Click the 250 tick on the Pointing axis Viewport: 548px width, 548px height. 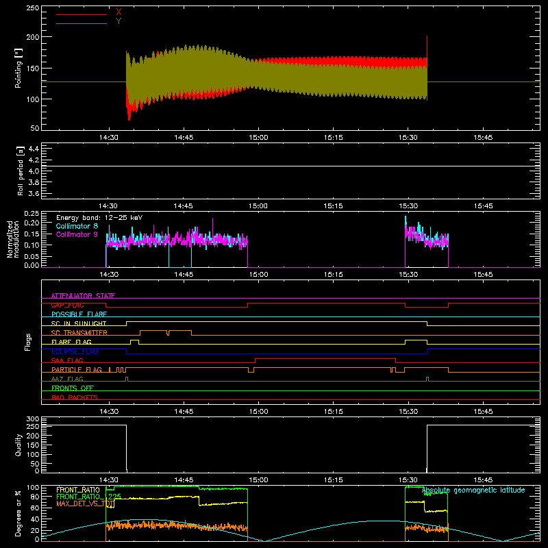tap(33, 8)
